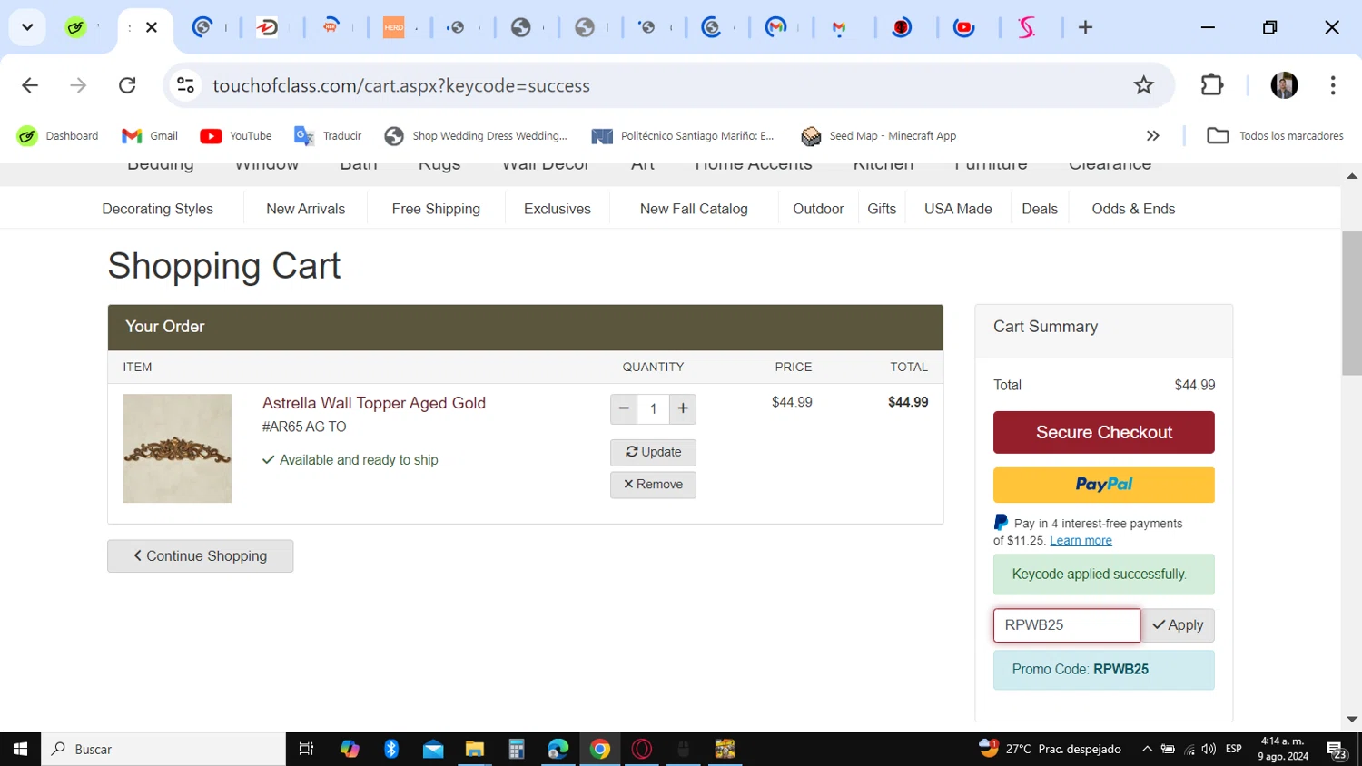Image resolution: width=1362 pixels, height=766 pixels.
Task: Open a new browser tab
Action: pos(1085,27)
